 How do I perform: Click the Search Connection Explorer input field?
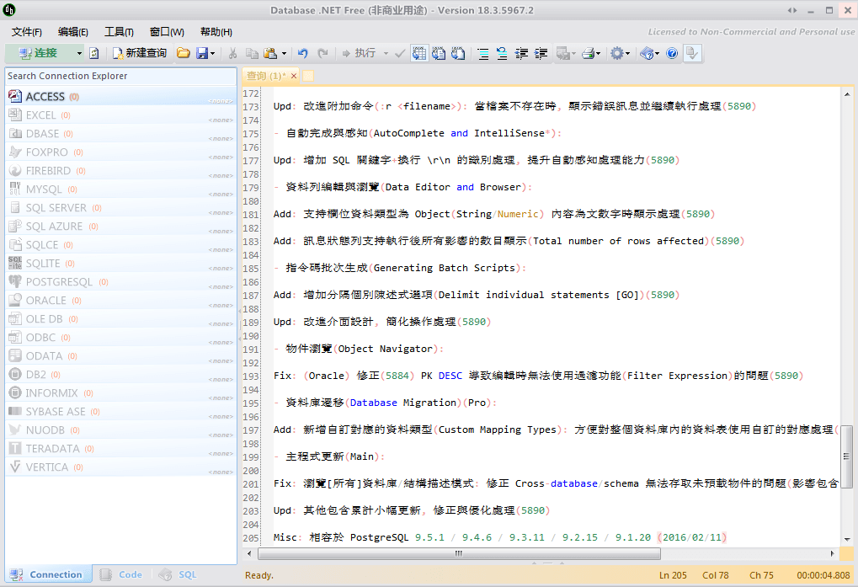point(118,76)
